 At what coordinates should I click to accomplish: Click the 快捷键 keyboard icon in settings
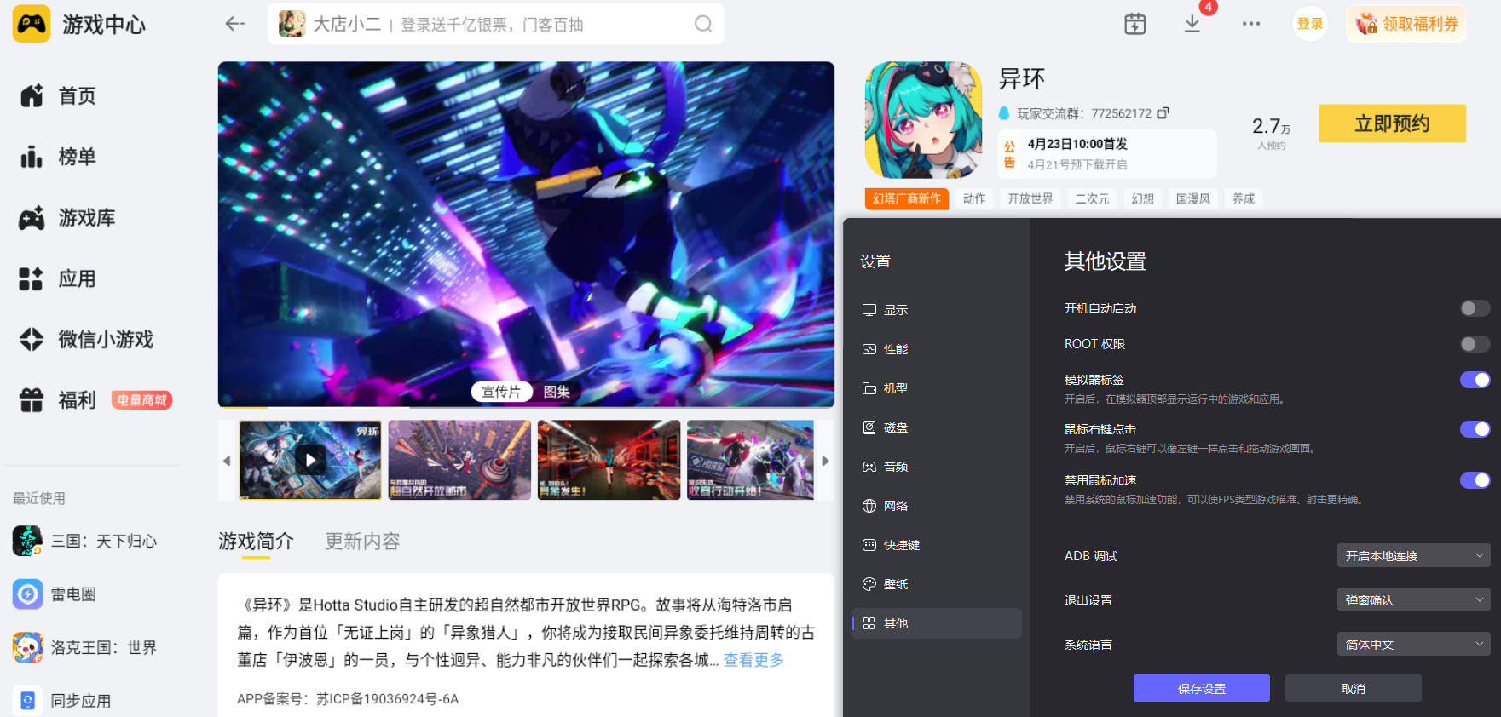(869, 545)
